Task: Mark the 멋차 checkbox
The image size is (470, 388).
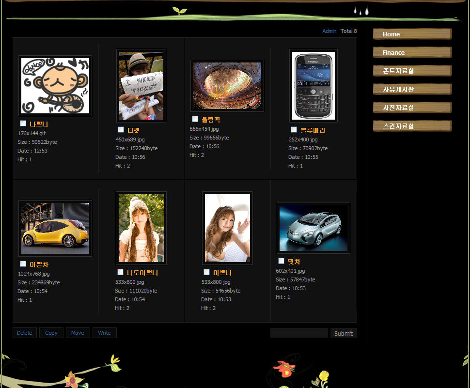Action: point(282,261)
